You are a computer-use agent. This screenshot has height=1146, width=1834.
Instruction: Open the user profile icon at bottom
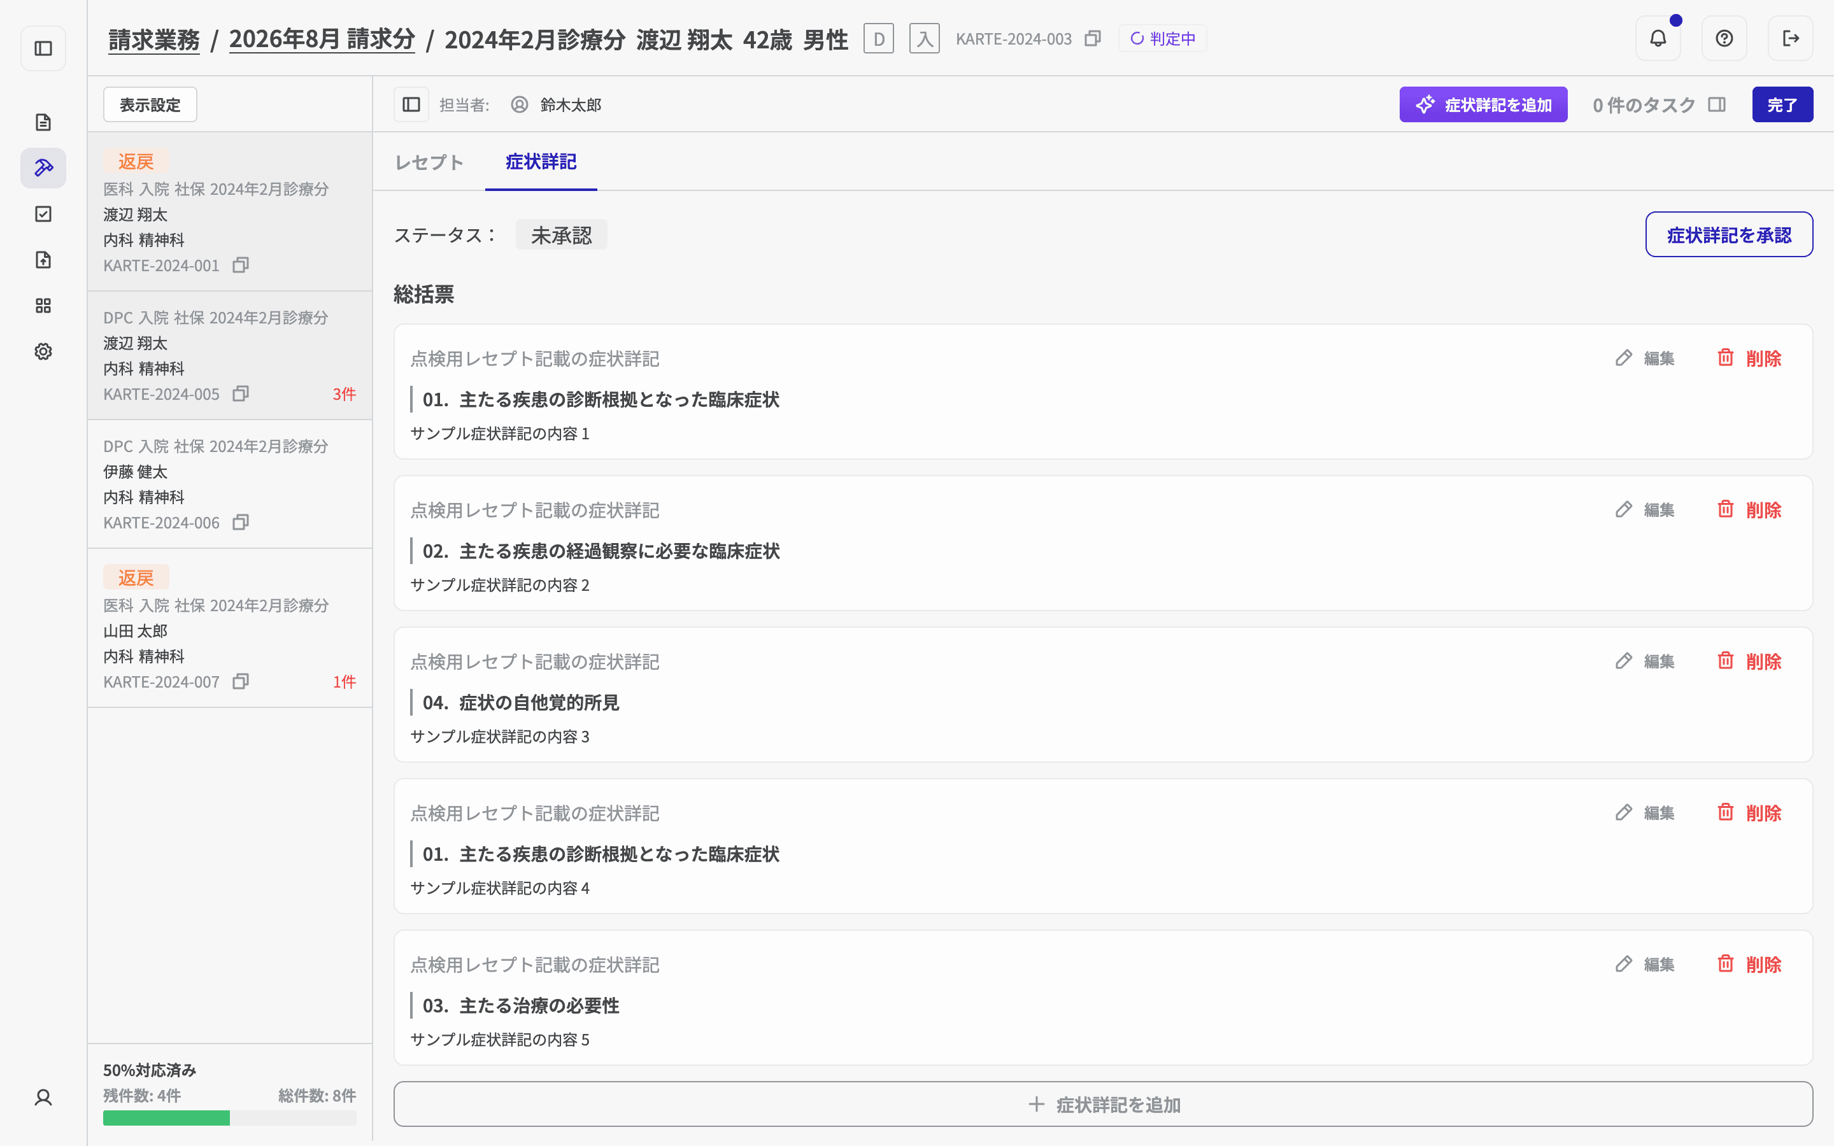(x=43, y=1098)
